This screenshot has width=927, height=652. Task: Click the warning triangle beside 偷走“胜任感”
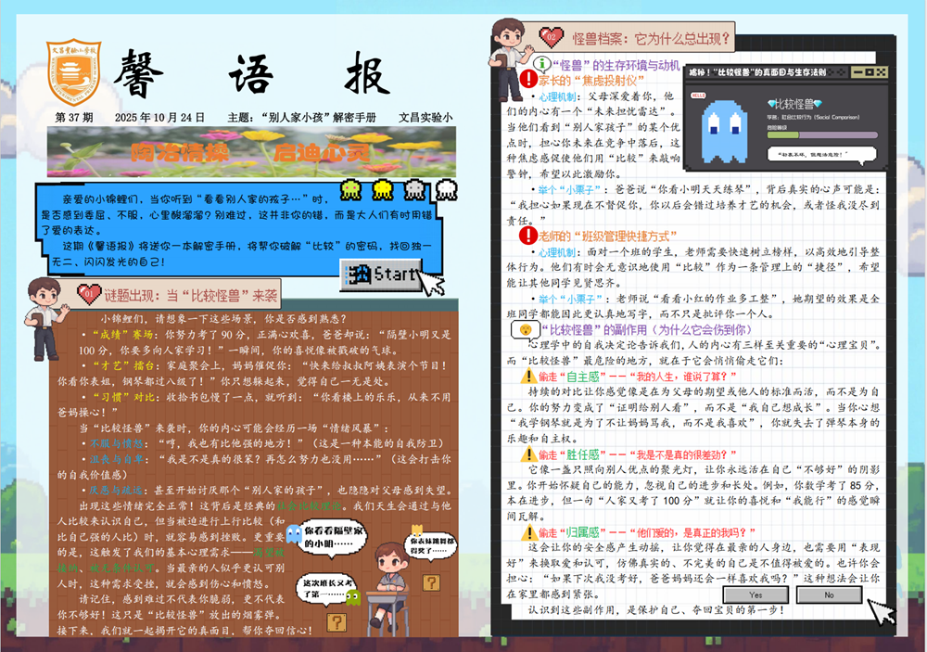[528, 454]
